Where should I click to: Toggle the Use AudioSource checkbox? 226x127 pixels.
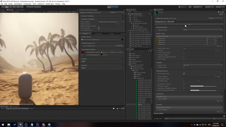pyautogui.click(x=99, y=30)
